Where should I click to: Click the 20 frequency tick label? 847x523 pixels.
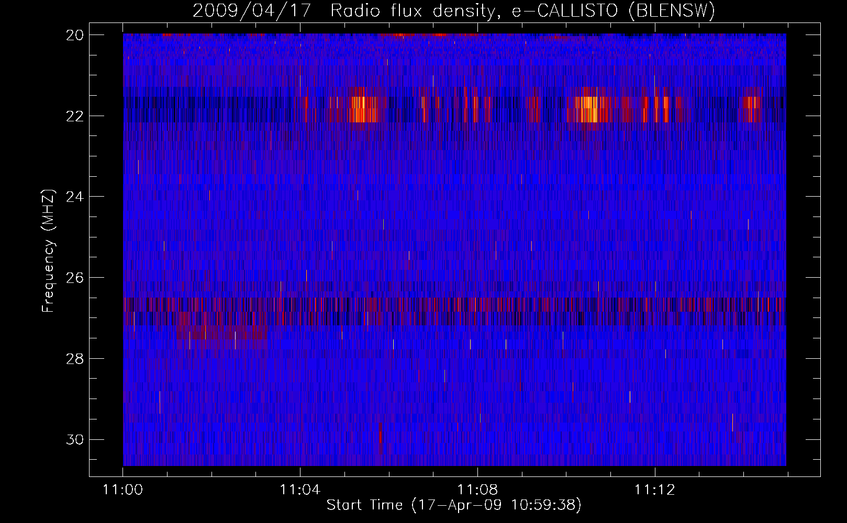[x=75, y=35]
